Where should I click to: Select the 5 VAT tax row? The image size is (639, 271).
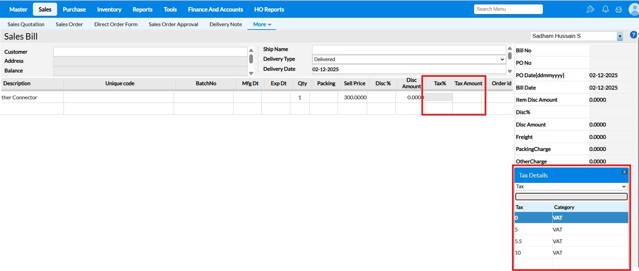pyautogui.click(x=571, y=229)
